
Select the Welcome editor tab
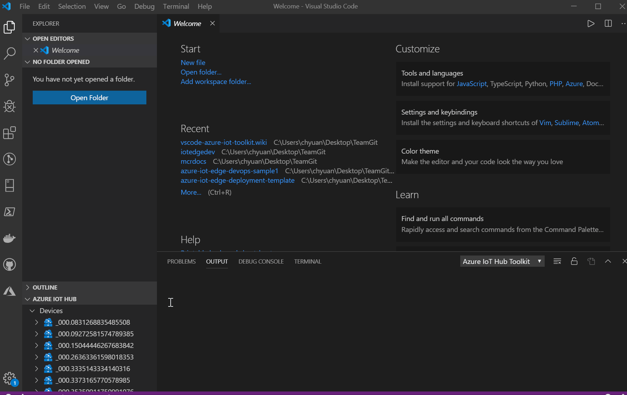188,24
